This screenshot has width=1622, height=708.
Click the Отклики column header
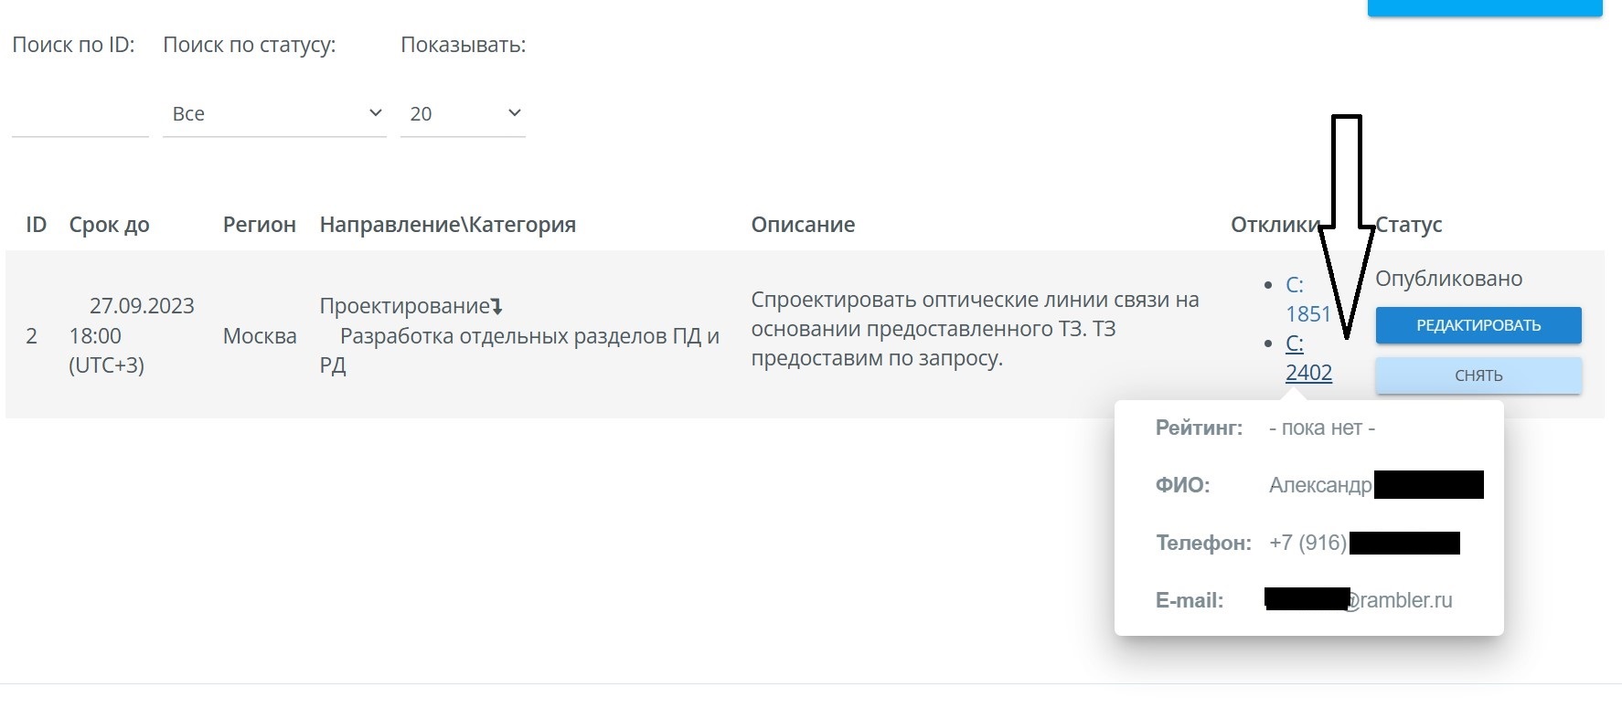(1274, 225)
